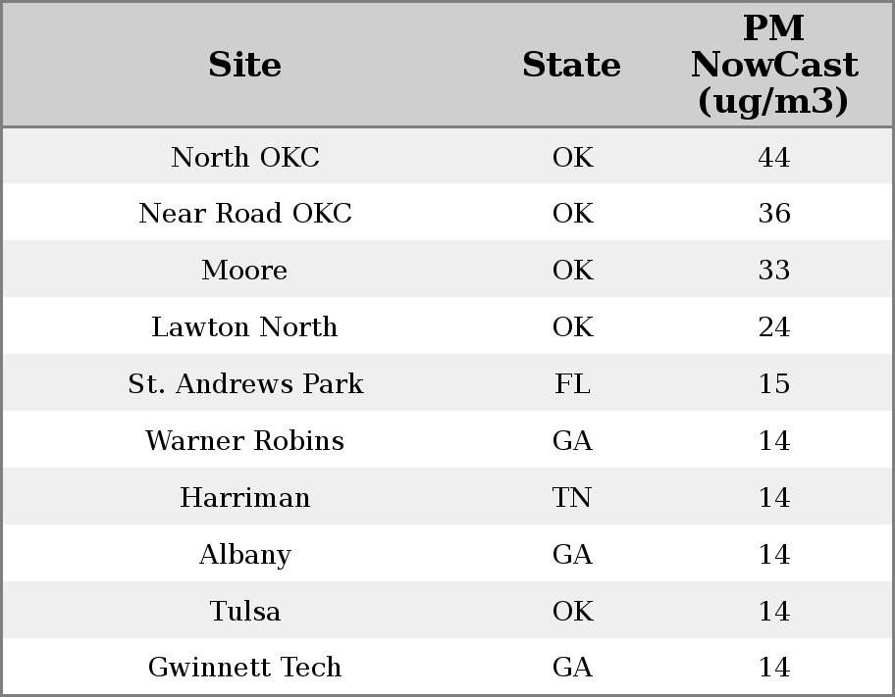Click the Harriman site name

pos(245,498)
